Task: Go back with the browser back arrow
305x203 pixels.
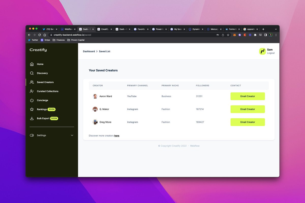Action: (29, 35)
